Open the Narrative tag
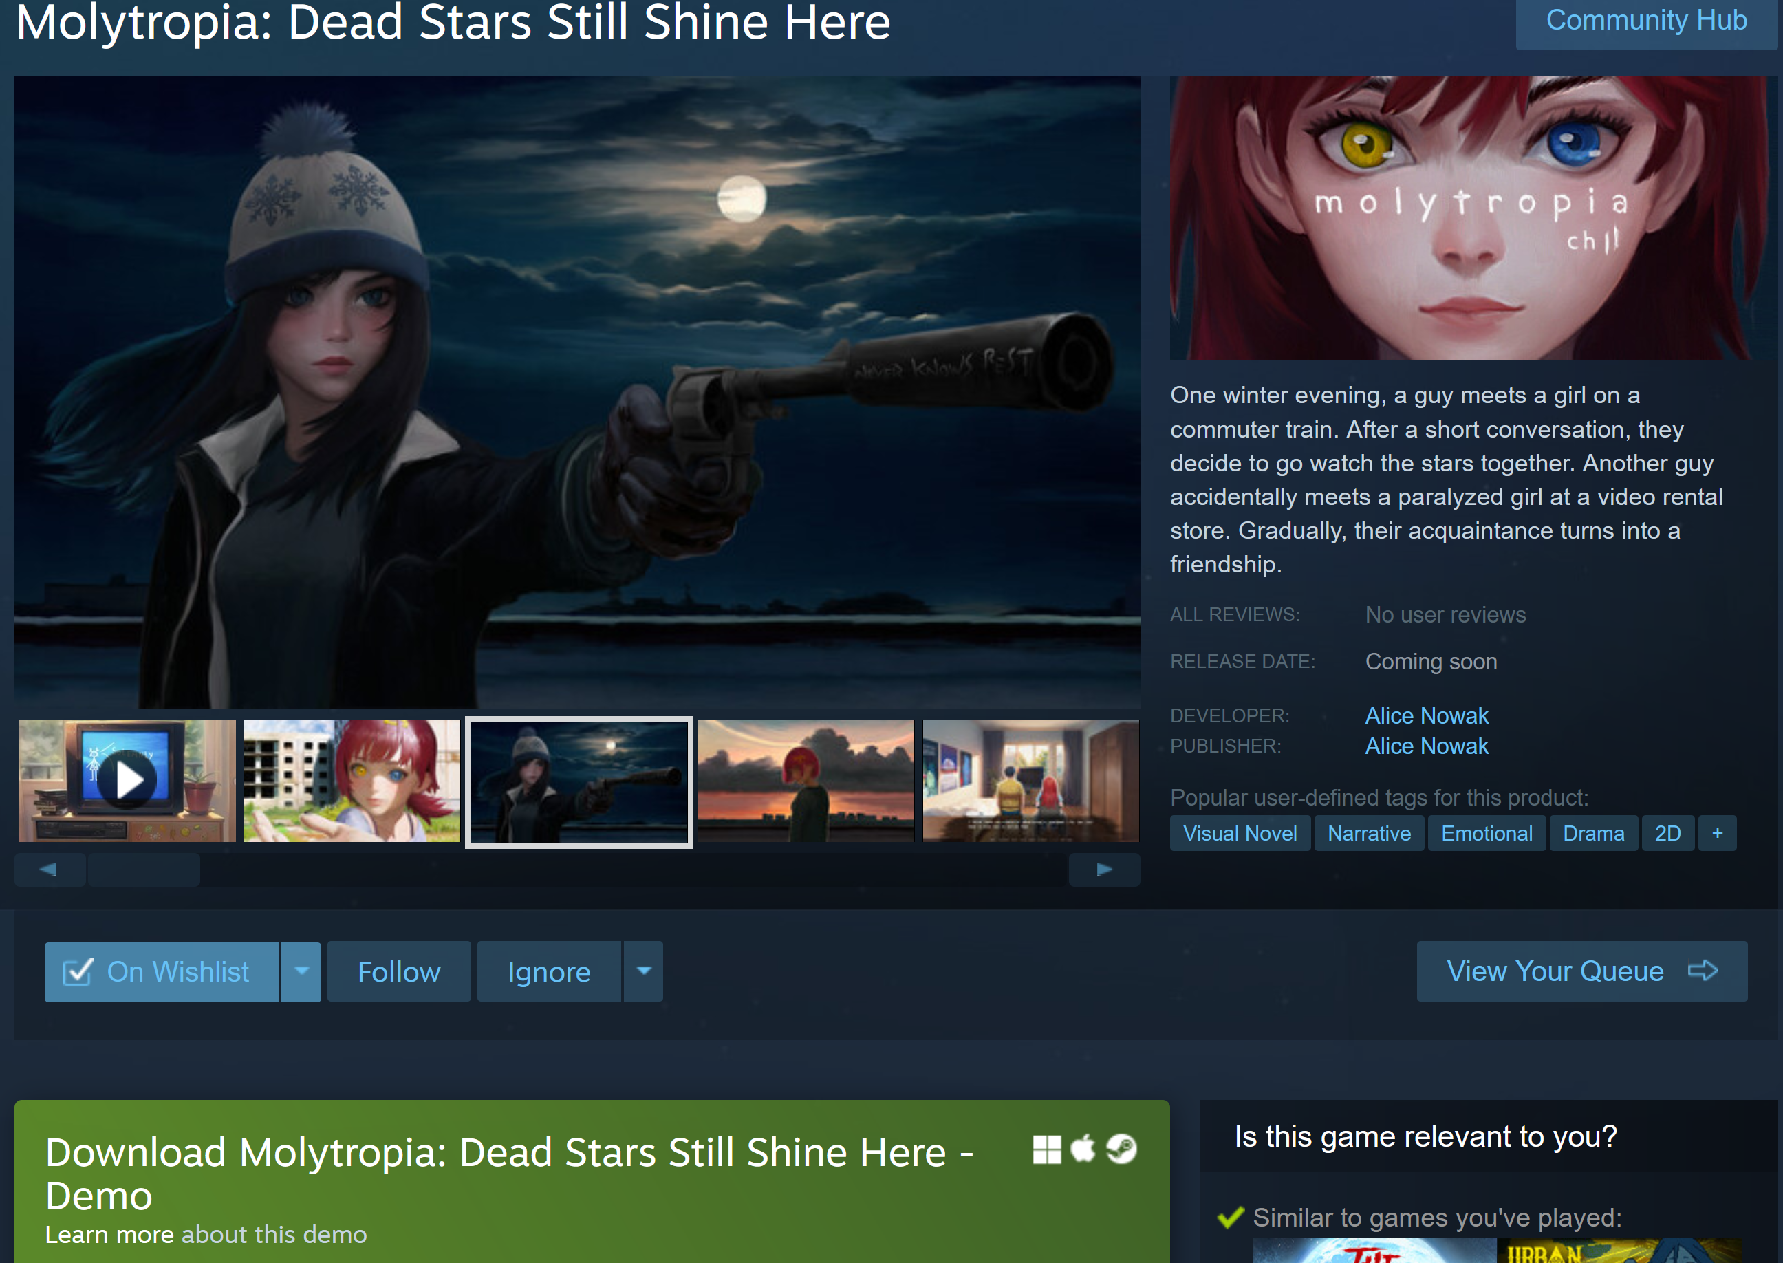This screenshot has height=1263, width=1783. 1368,833
